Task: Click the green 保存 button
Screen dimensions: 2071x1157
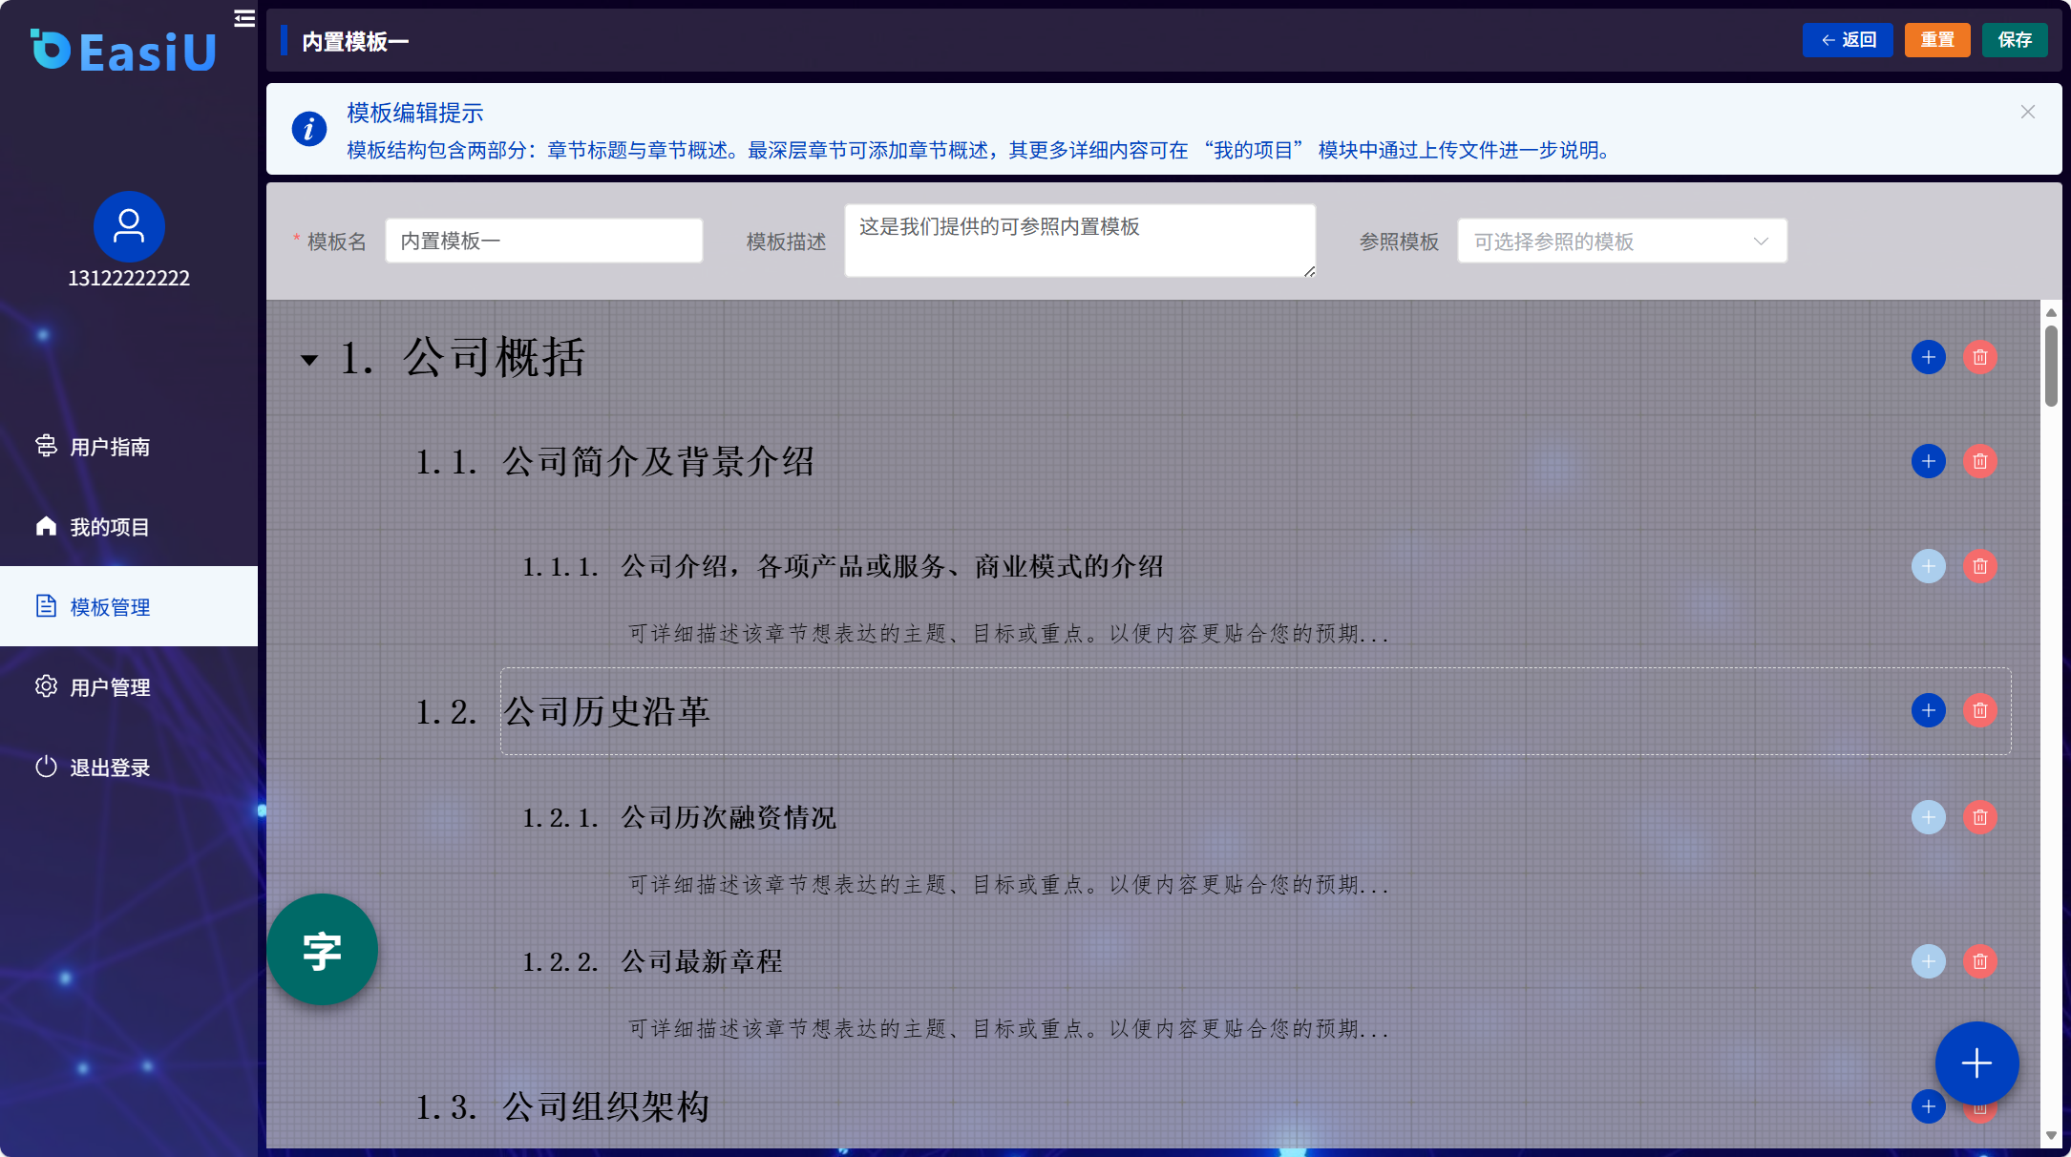Action: 2014,40
